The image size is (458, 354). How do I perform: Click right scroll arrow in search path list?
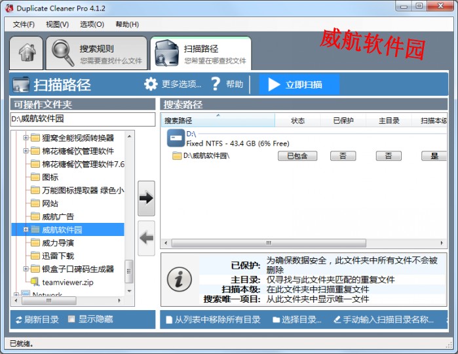[x=442, y=243]
